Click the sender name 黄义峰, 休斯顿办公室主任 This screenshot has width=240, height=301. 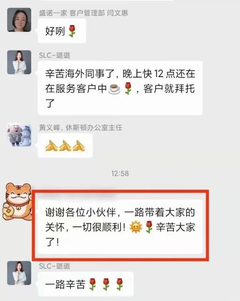coord(81,127)
